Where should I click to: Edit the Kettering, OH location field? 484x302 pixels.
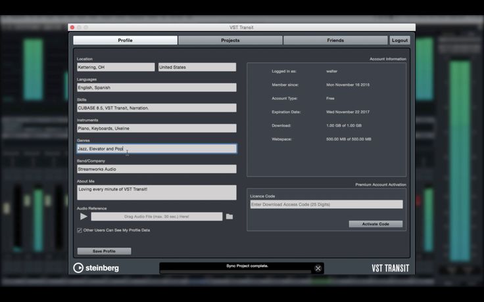pos(116,67)
